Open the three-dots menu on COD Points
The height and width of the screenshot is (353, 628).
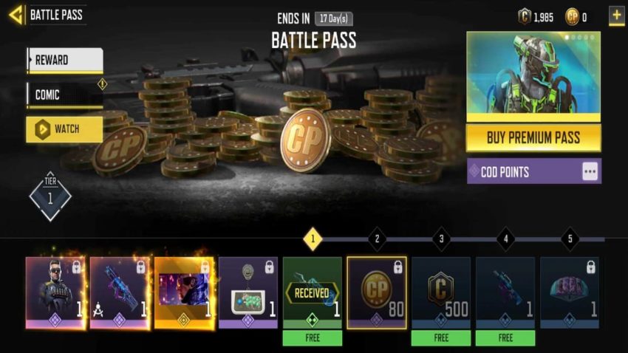point(590,171)
